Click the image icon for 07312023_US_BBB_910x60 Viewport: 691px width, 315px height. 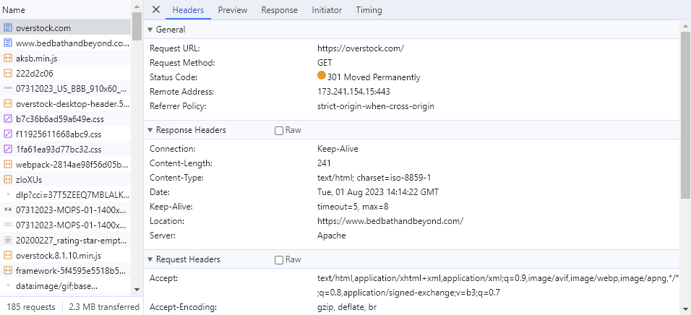click(7, 89)
